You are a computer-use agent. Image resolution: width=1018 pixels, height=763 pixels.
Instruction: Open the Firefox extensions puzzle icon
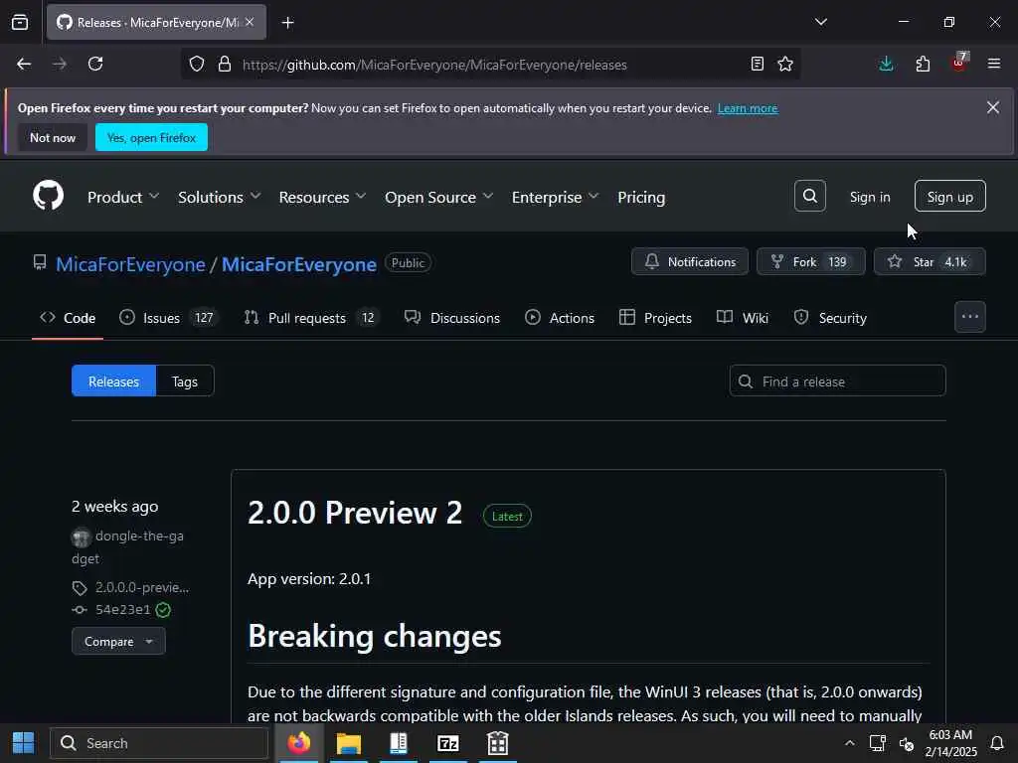coord(923,64)
